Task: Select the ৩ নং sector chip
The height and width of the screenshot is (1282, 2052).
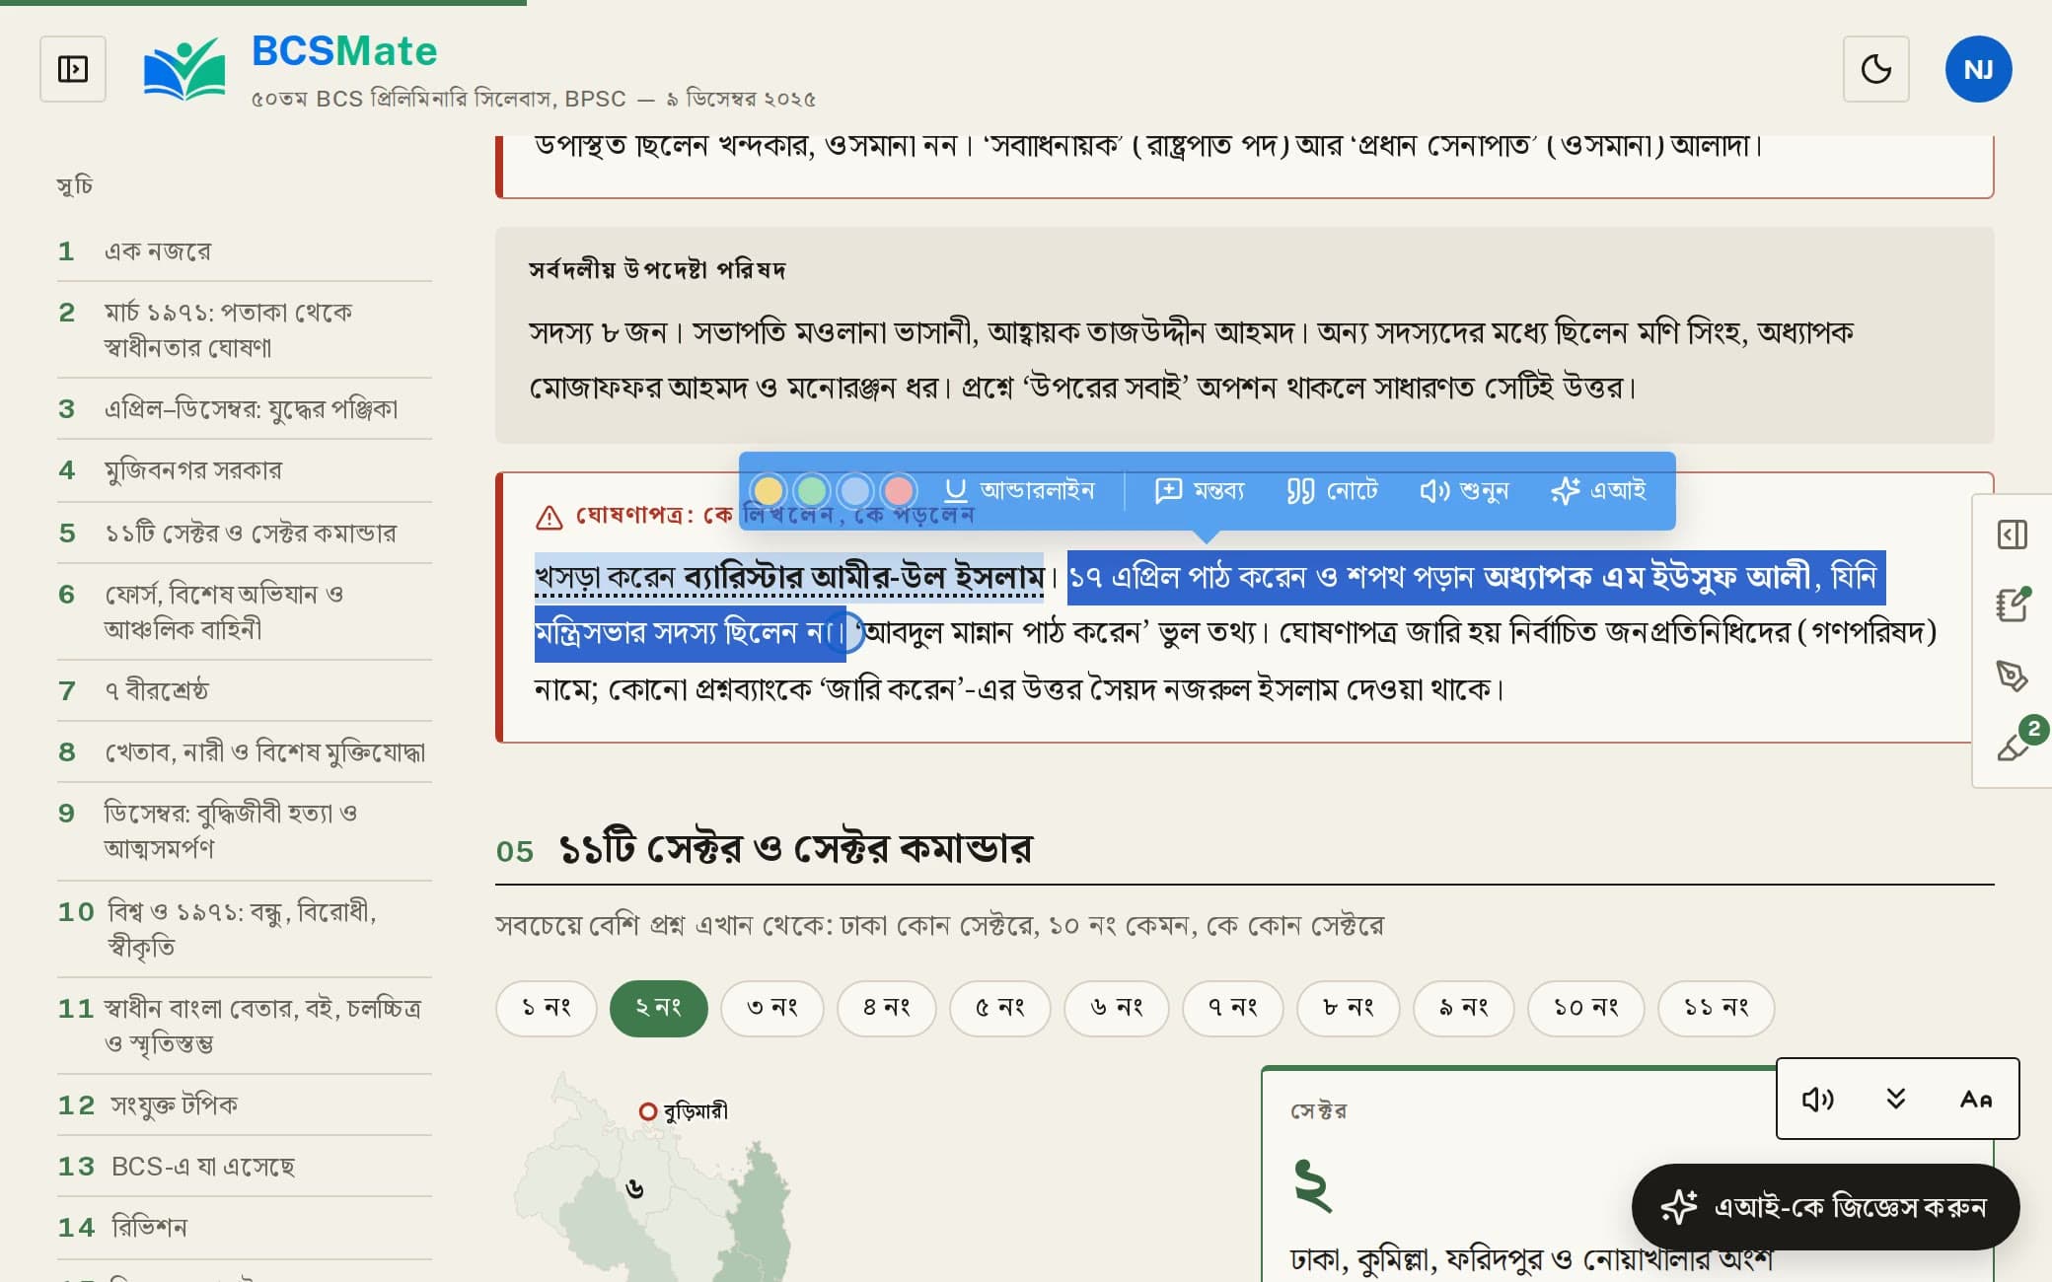Action: [771, 1008]
